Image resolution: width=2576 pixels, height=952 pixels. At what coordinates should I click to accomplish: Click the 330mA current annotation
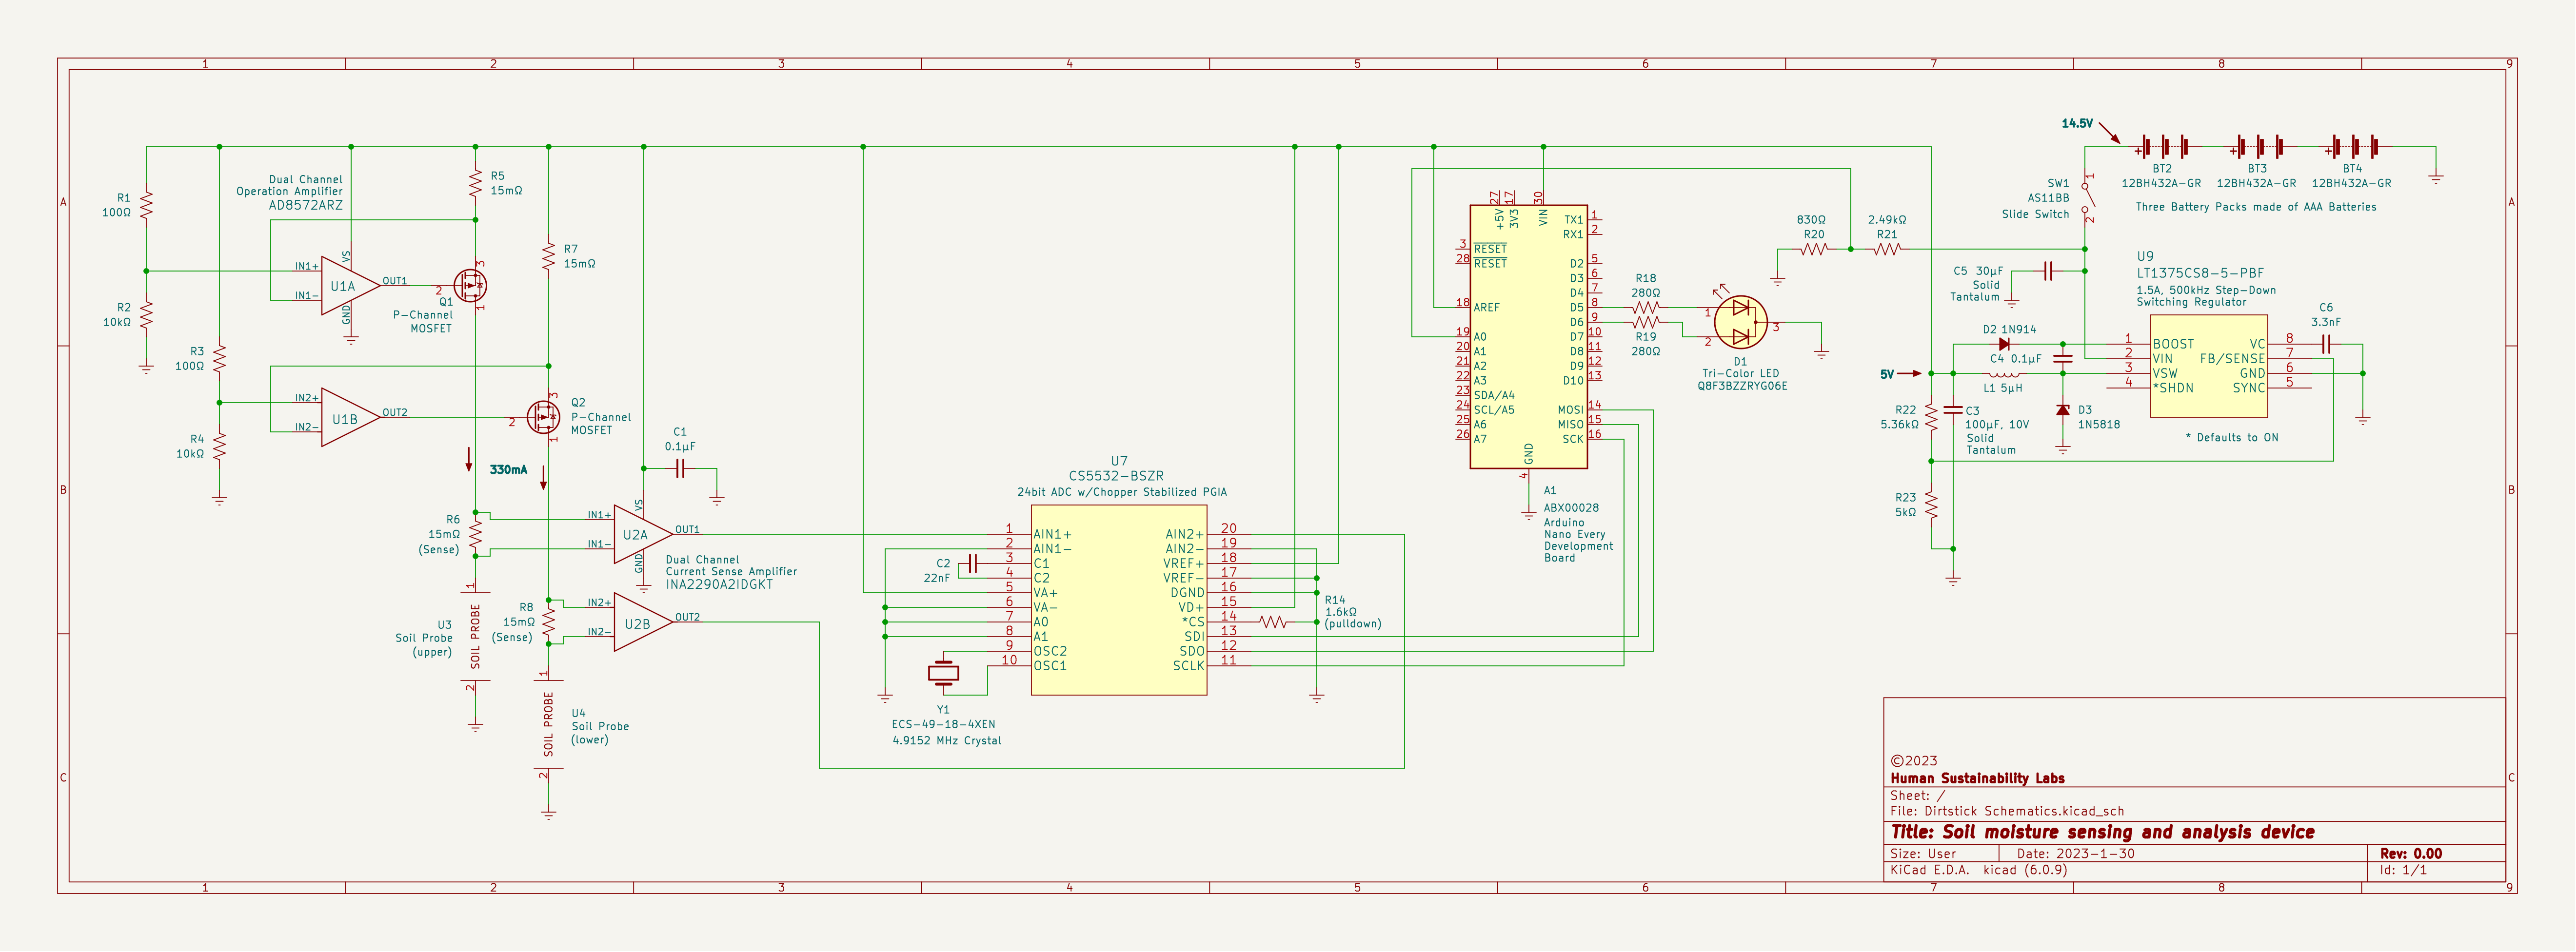pos(508,470)
